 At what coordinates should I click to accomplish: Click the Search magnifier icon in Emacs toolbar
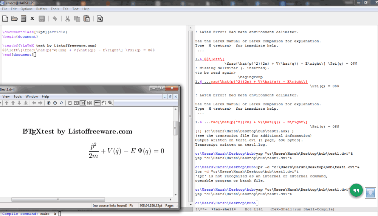[100, 19]
